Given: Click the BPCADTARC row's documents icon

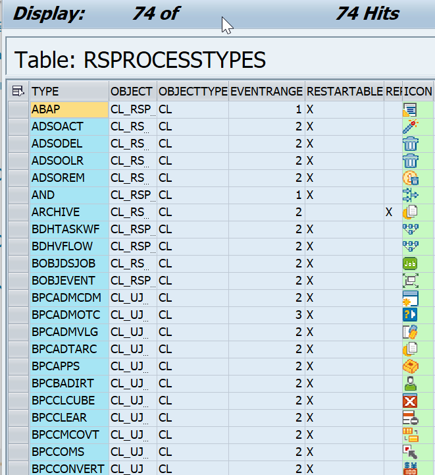Looking at the screenshot, I should (410, 349).
